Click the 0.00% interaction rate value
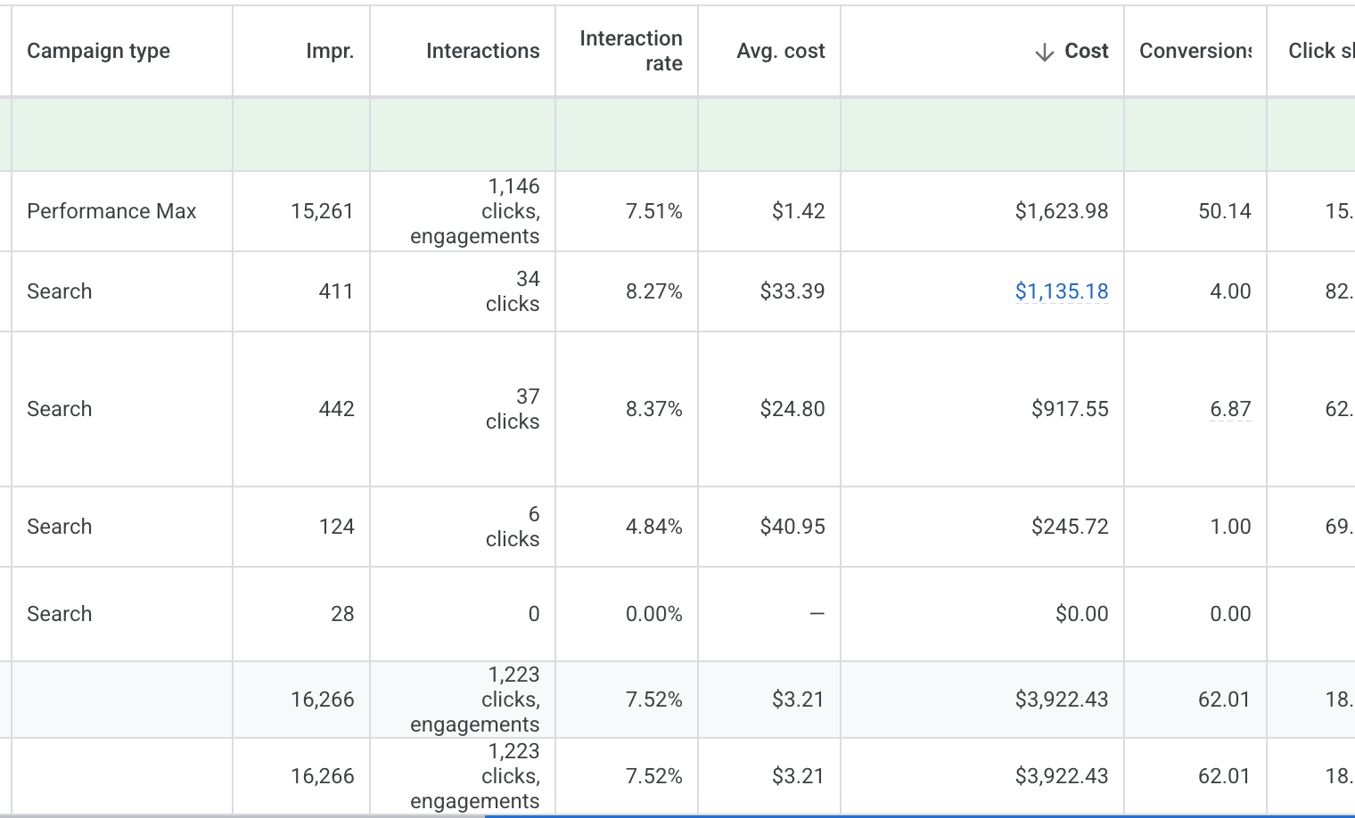The width and height of the screenshot is (1355, 818). (653, 614)
